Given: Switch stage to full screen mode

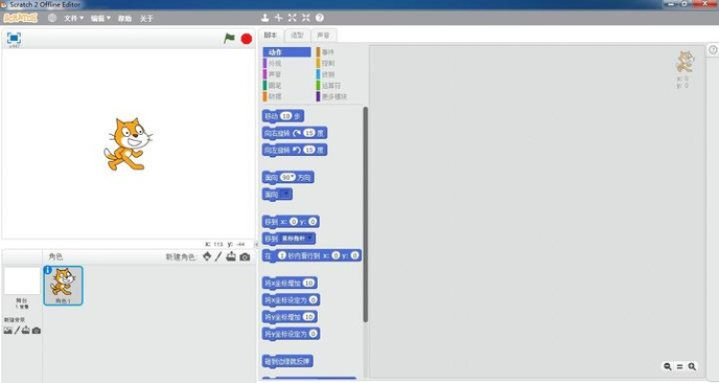Looking at the screenshot, I should pos(13,38).
